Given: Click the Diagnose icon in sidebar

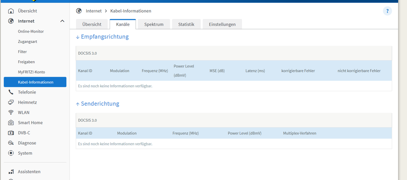Looking at the screenshot, I should [x=11, y=143].
